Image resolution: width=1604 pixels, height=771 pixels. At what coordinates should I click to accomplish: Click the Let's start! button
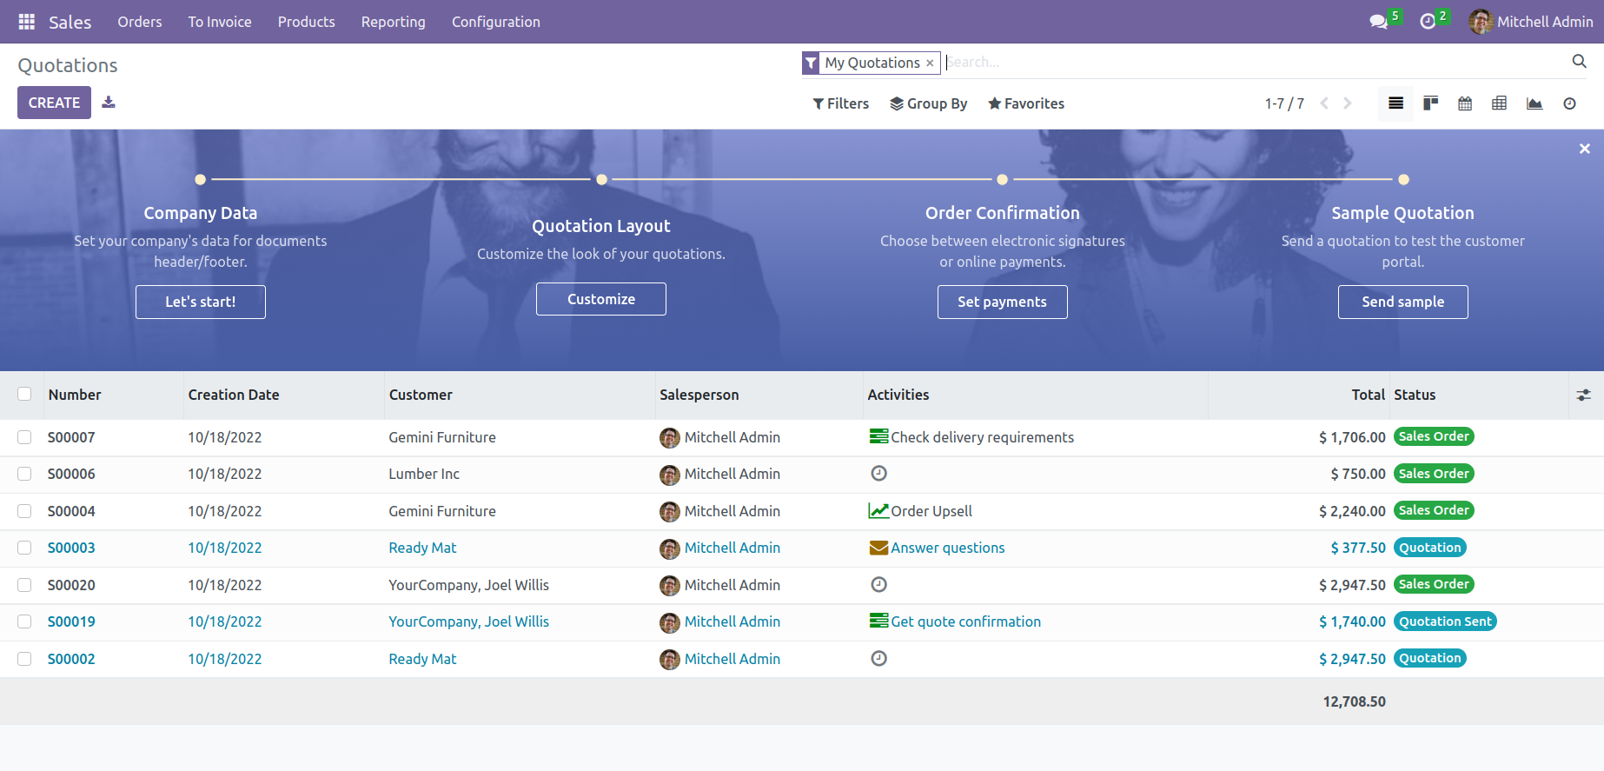(x=201, y=302)
